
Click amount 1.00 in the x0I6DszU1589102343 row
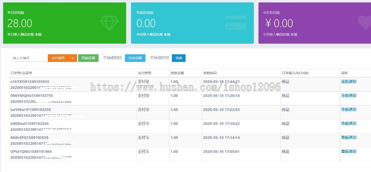pos(174,123)
